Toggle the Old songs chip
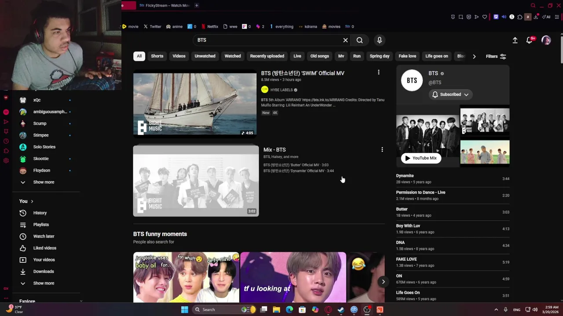 320,56
